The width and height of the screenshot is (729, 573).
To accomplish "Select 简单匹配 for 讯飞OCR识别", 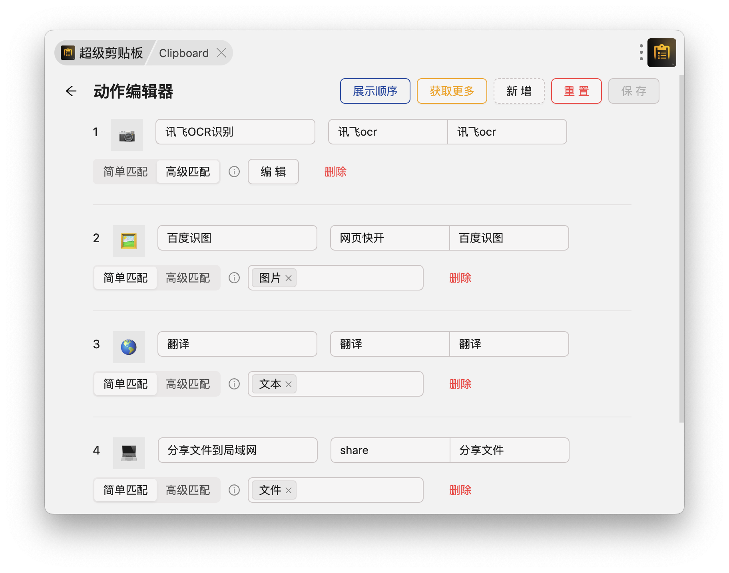I will pyautogui.click(x=125, y=172).
